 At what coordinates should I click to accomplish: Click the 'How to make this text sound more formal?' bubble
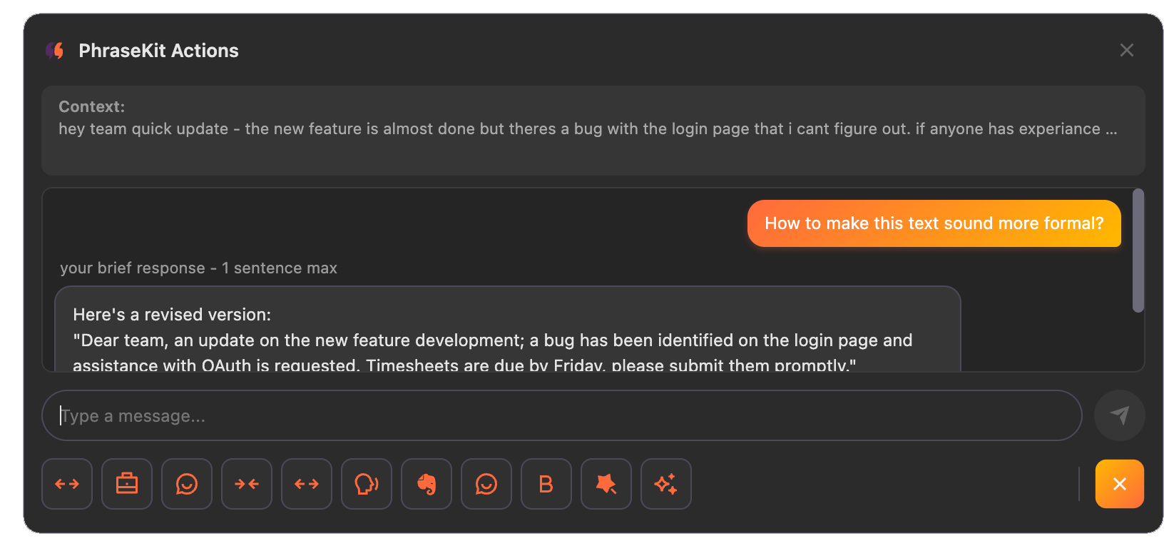click(934, 223)
